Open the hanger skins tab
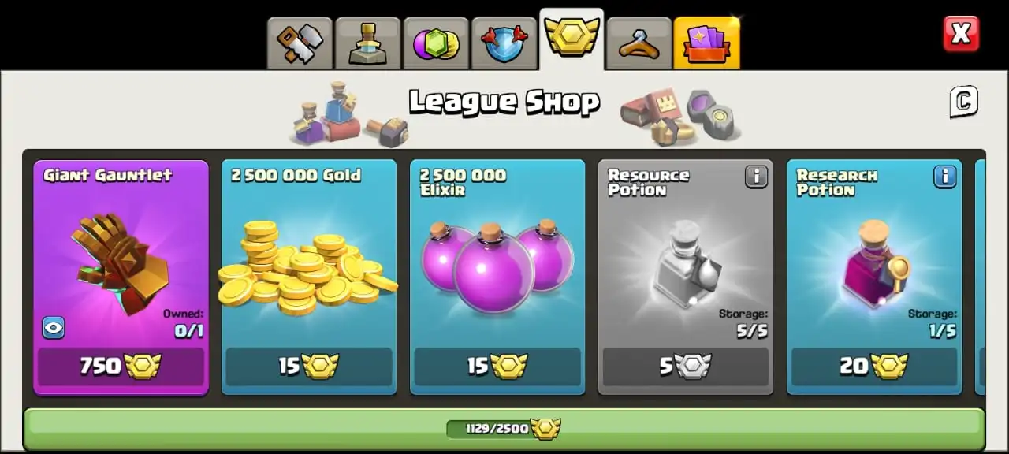The width and height of the screenshot is (1009, 454). [639, 43]
